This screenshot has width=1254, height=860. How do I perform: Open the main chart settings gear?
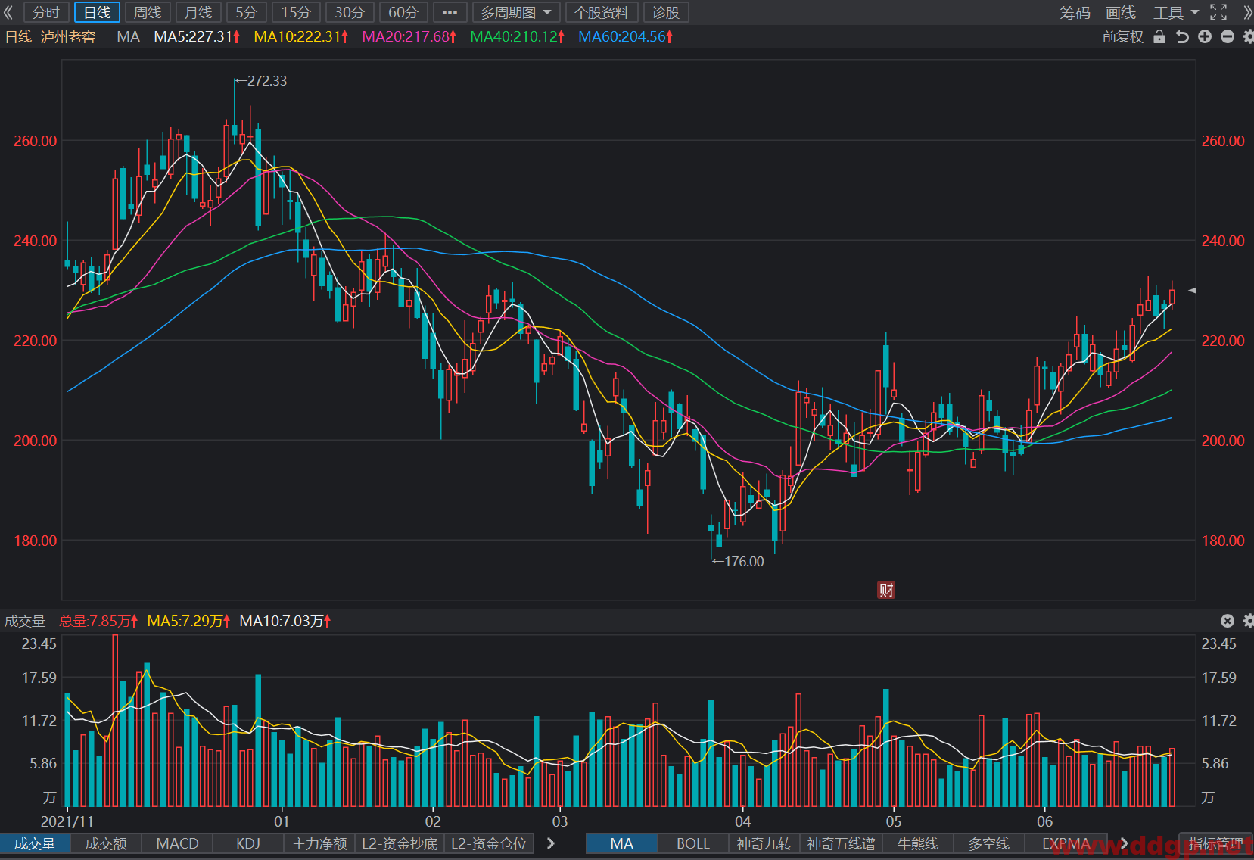point(1248,36)
